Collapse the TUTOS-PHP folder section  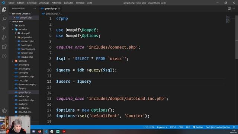point(17,22)
